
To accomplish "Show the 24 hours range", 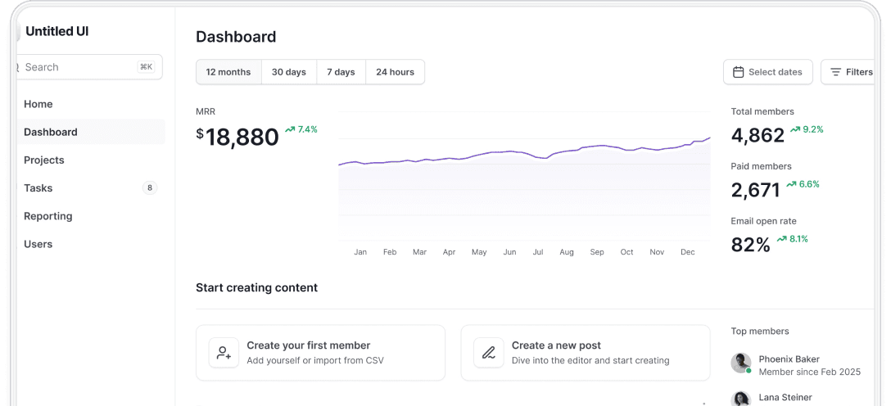I will point(395,72).
